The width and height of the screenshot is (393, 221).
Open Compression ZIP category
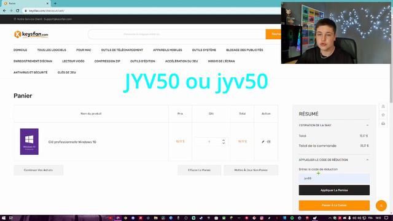point(107,61)
